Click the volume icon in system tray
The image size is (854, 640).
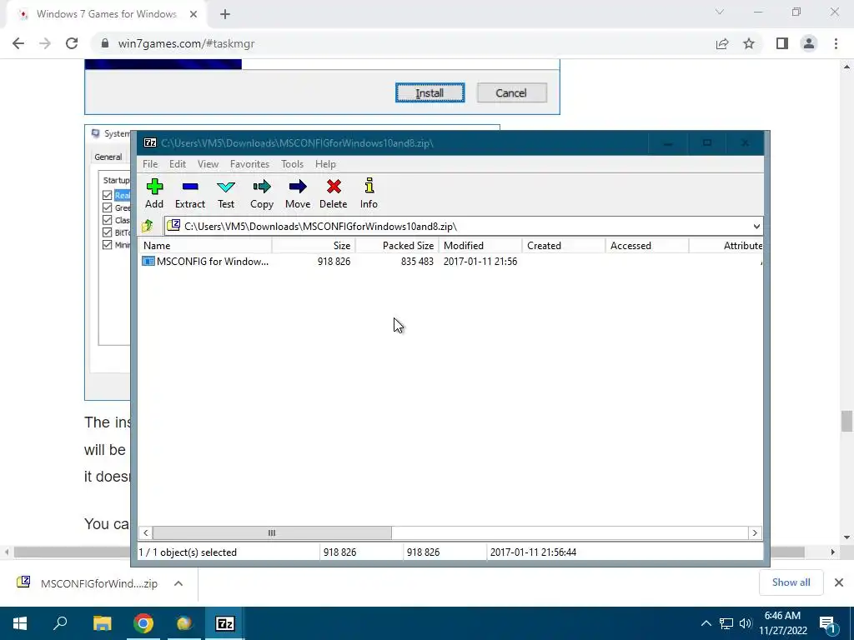[746, 623]
